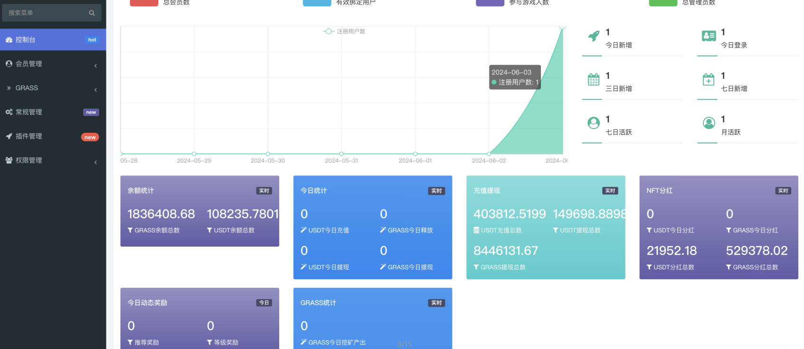Expand the 会员管理 submenu arrow
Viewport: 804px width, 349px height.
[95, 66]
